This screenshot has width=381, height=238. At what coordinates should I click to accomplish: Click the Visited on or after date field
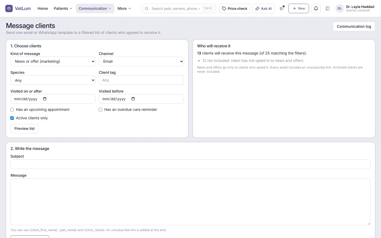pos(53,99)
